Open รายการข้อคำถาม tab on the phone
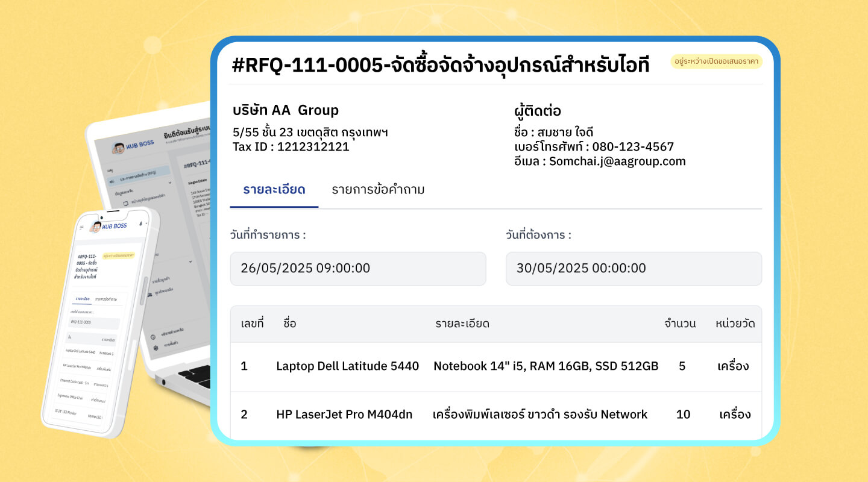Viewport: 868px width, 482px height. click(x=106, y=299)
